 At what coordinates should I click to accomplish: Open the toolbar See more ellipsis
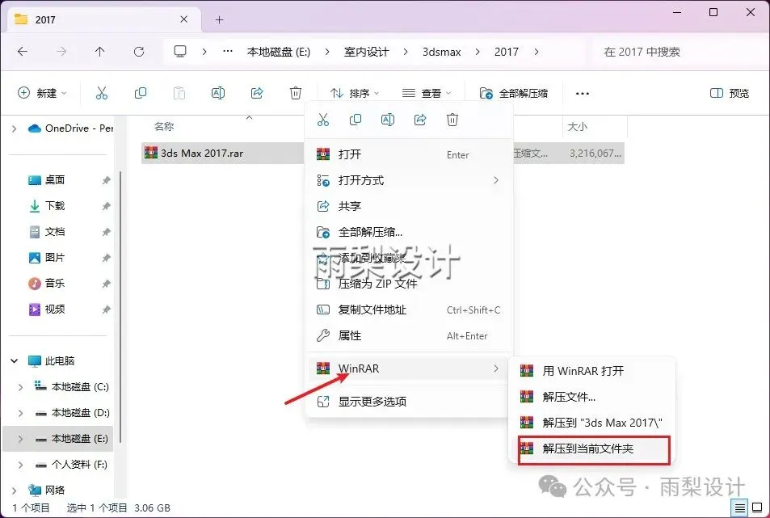coord(583,93)
